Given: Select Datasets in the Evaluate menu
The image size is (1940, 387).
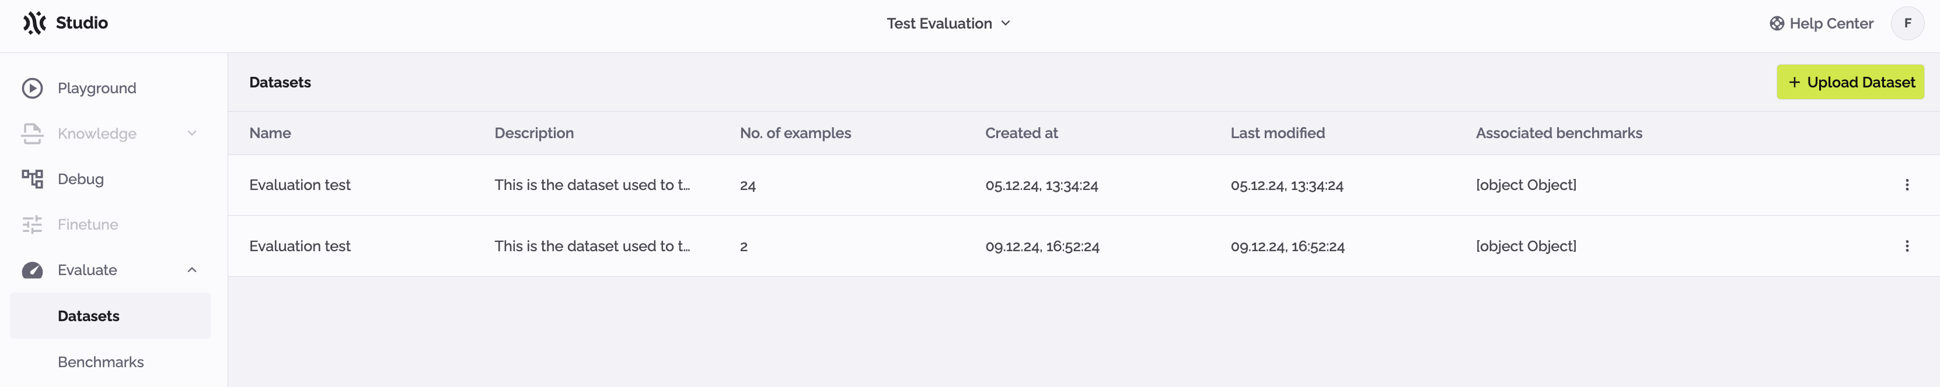Looking at the screenshot, I should [88, 316].
